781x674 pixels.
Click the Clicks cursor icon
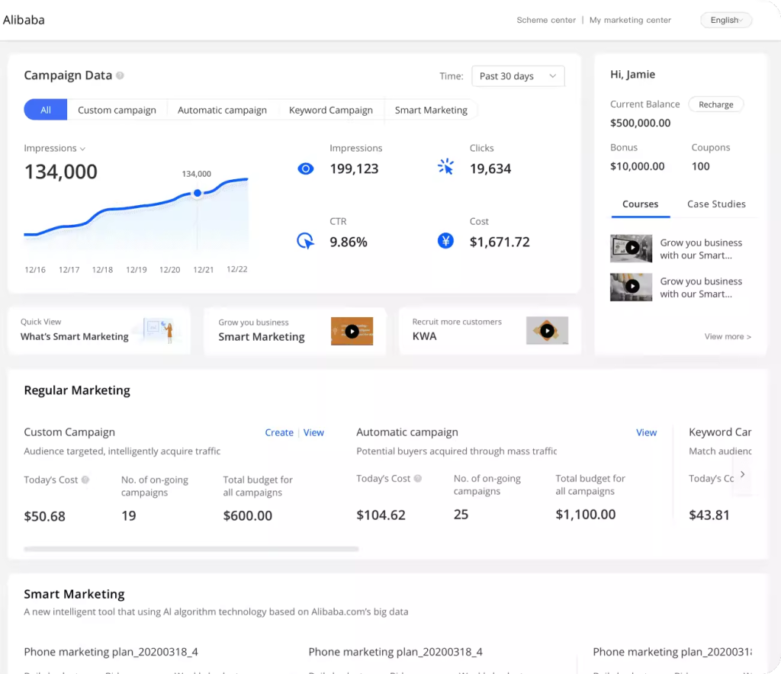pyautogui.click(x=446, y=167)
